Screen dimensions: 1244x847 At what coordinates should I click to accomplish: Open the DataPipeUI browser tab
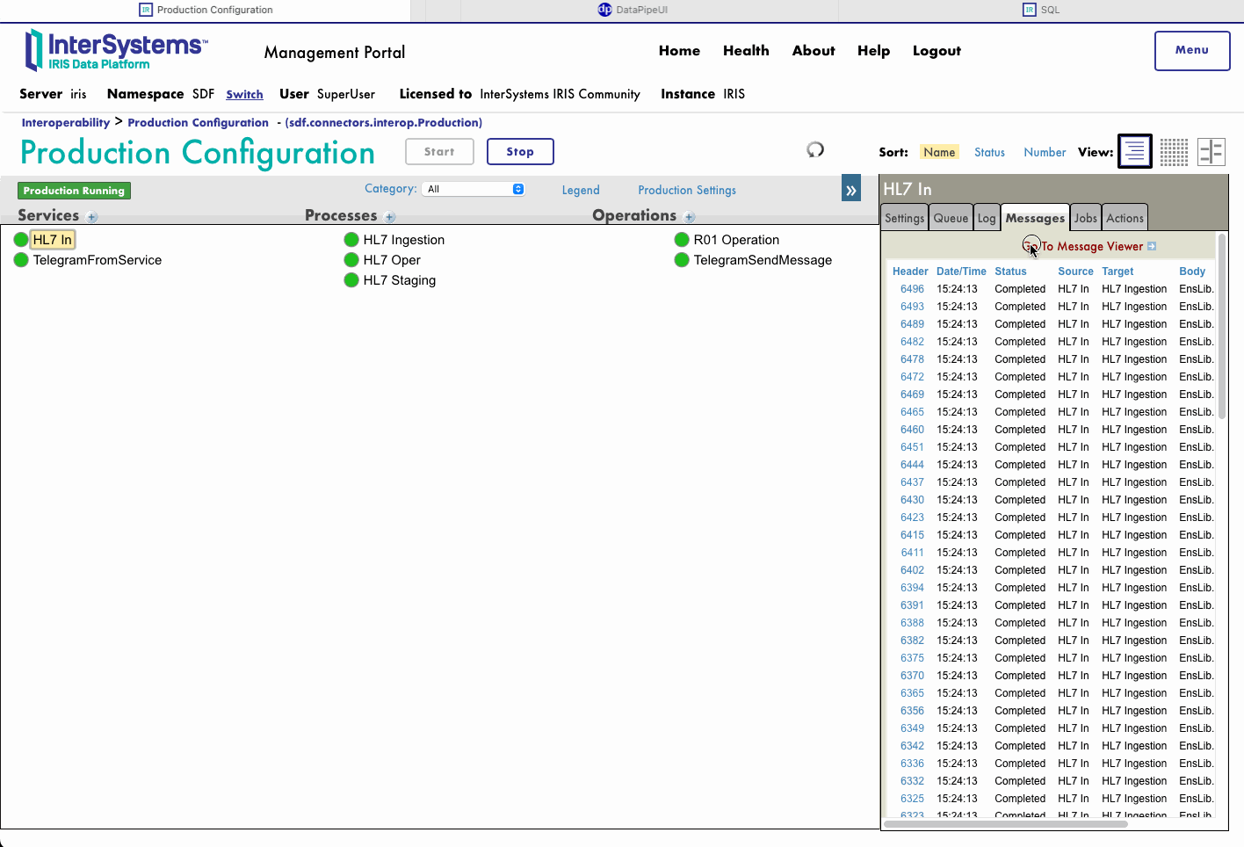coord(633,10)
